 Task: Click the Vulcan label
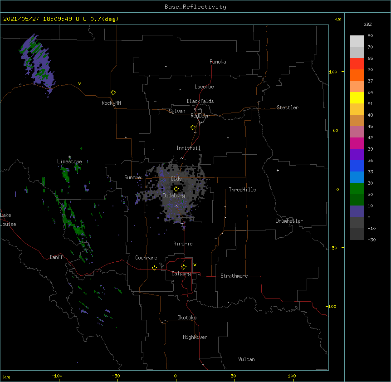[x=246, y=359]
